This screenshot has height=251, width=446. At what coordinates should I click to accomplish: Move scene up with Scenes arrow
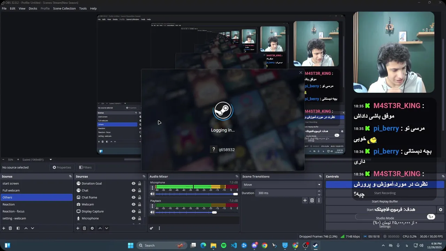[26, 228]
